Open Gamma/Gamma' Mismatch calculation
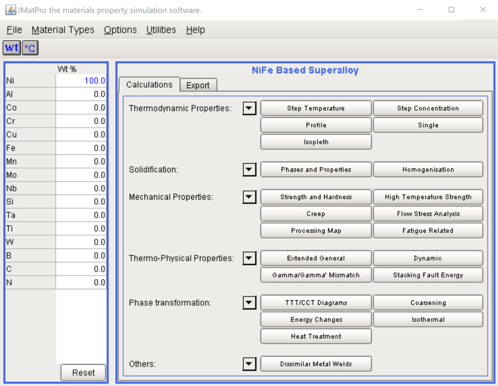Image resolution: width=498 pixels, height=386 pixels. coord(316,275)
